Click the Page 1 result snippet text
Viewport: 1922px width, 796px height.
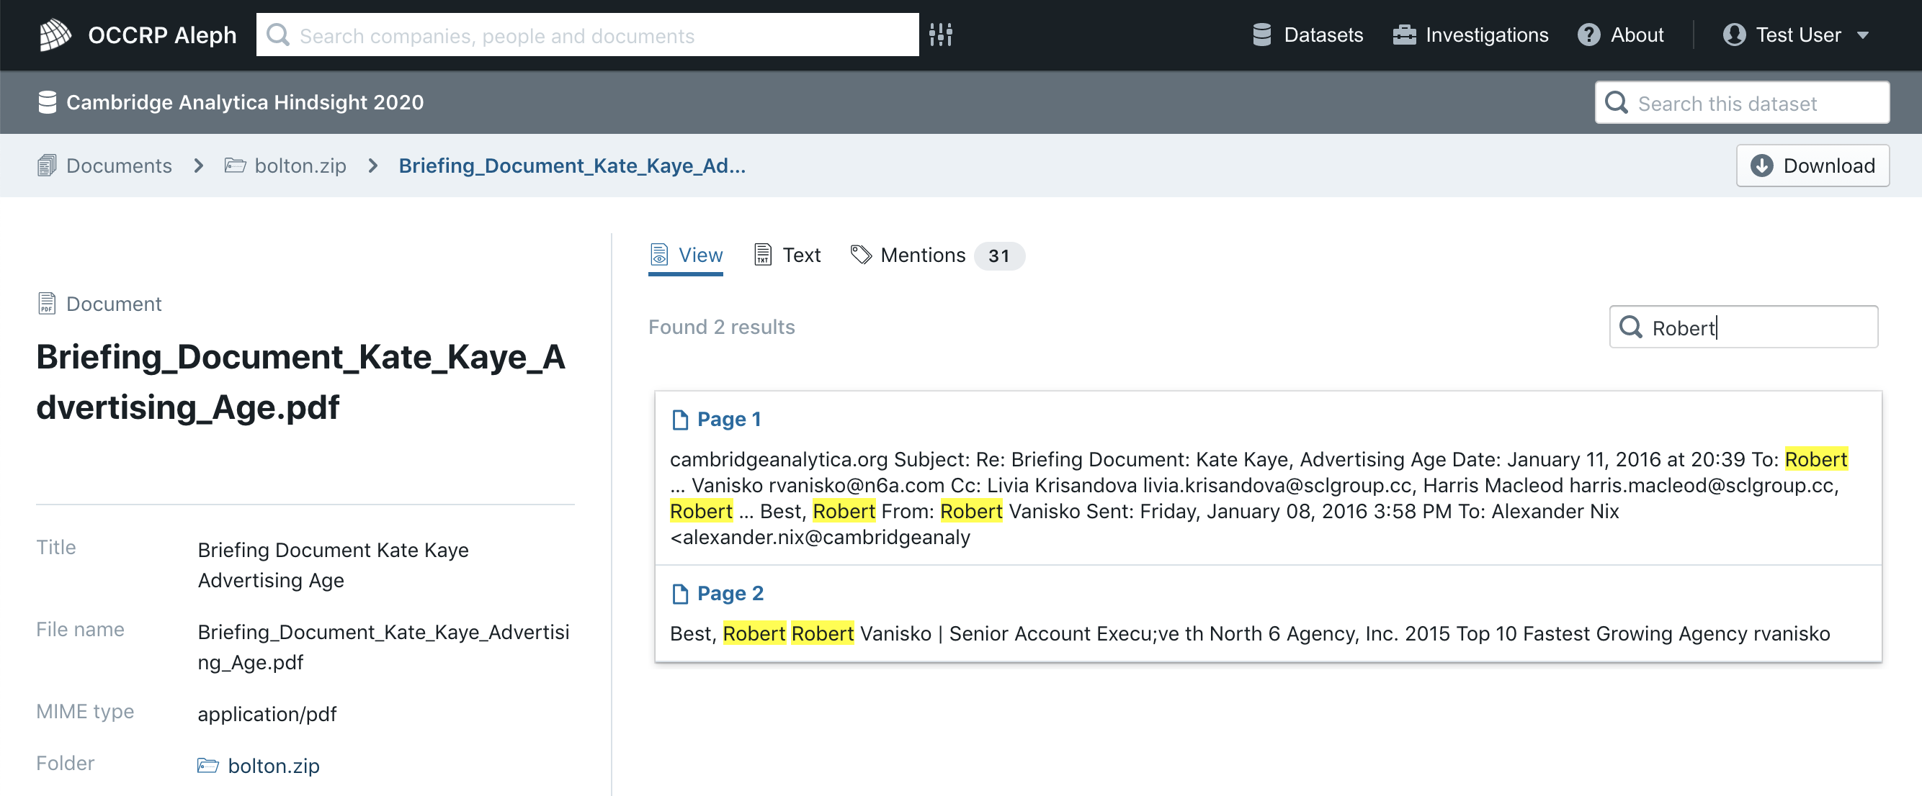(1259, 498)
